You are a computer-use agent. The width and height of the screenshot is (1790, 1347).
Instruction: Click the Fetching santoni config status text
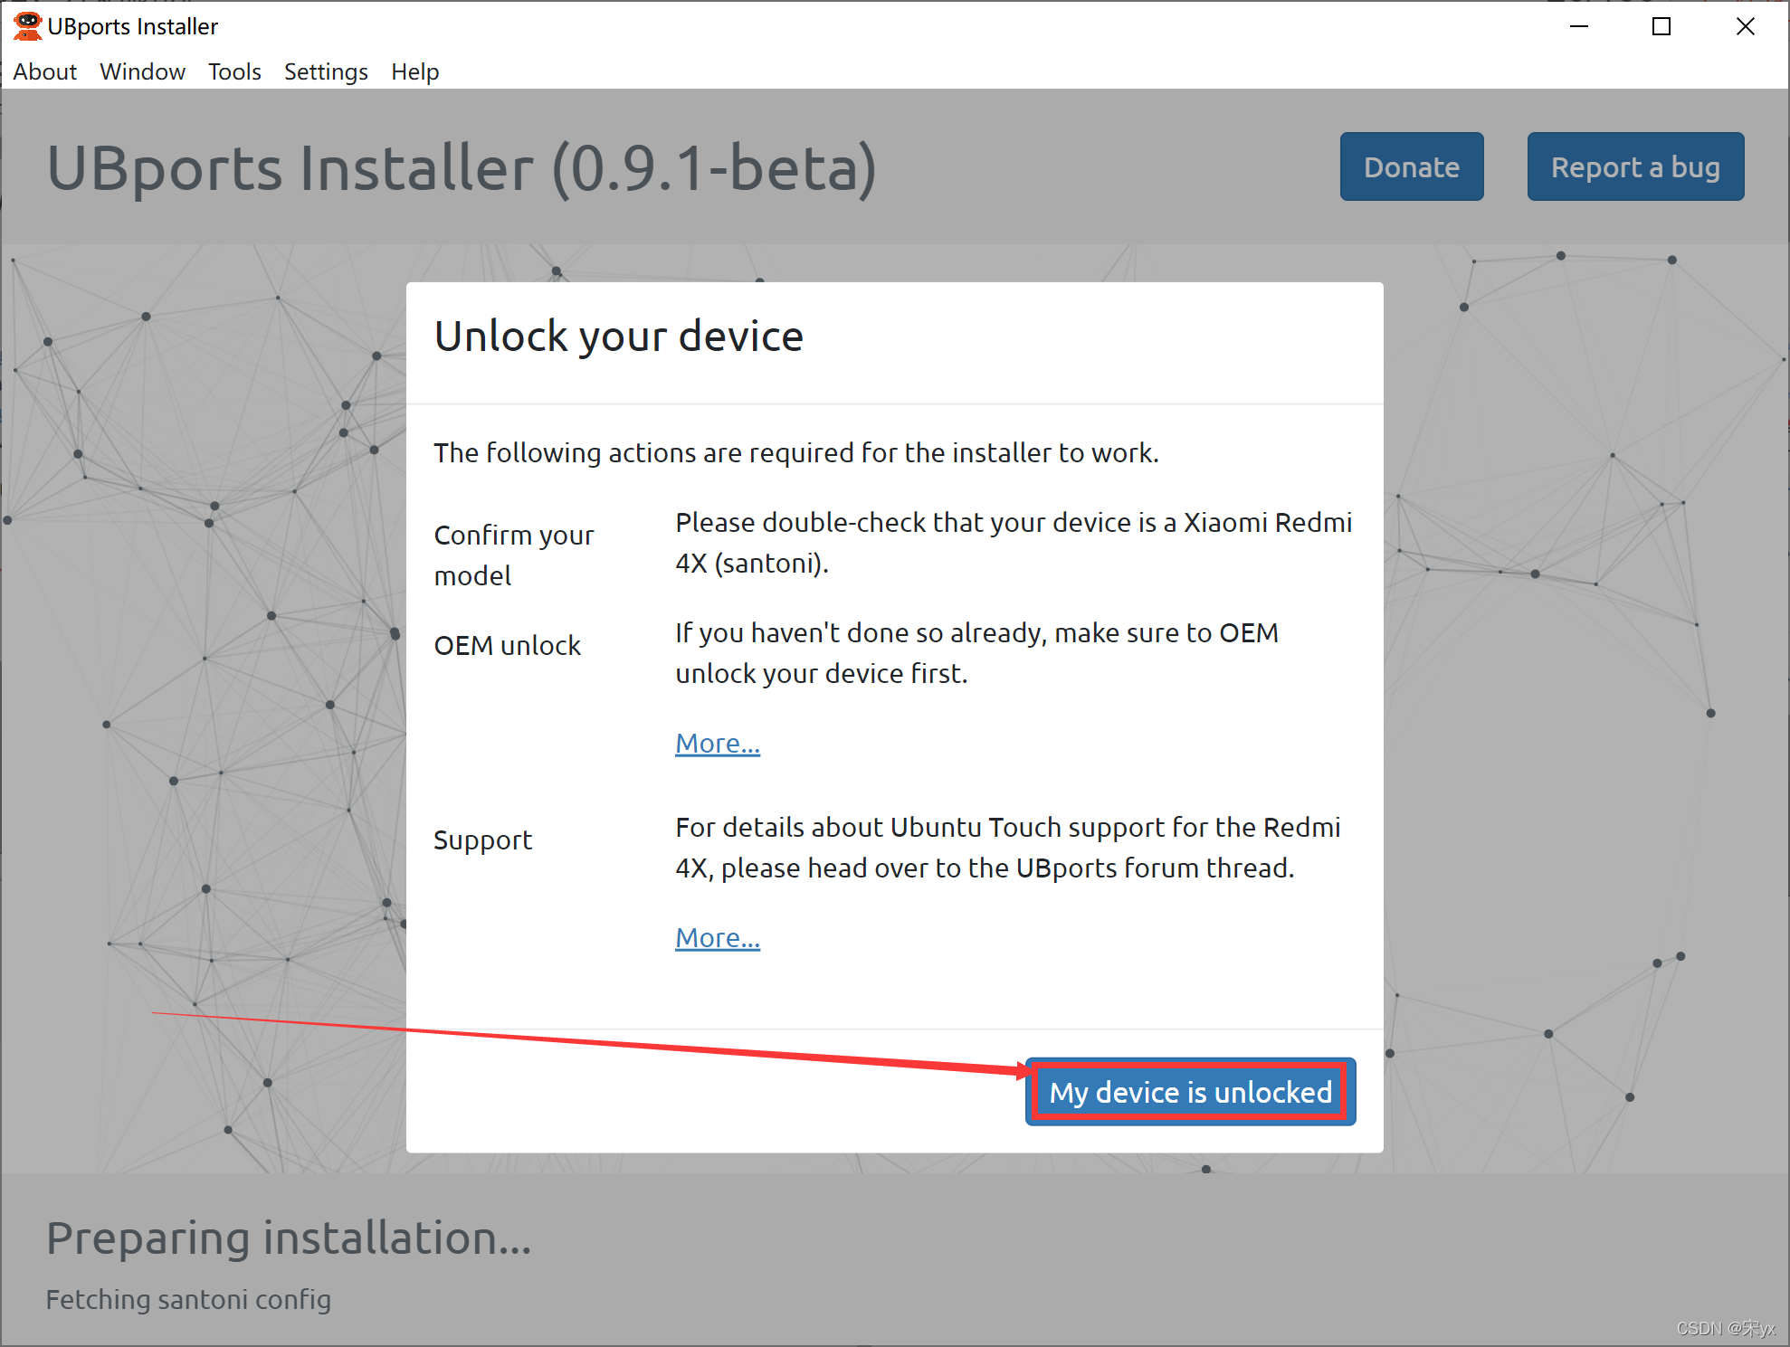(188, 1299)
